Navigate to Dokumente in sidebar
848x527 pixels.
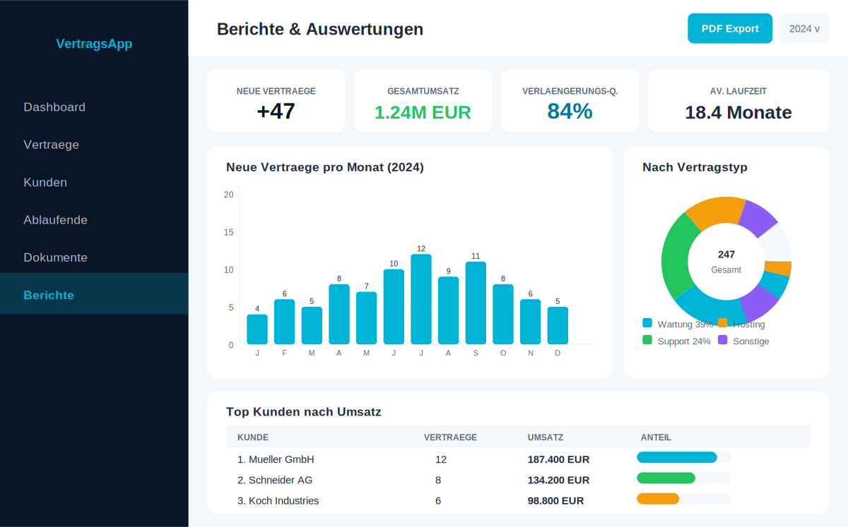56,258
